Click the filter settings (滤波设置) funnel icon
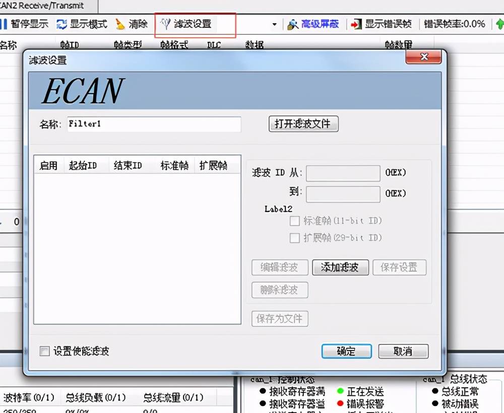This screenshot has height=413, width=504. click(x=165, y=23)
